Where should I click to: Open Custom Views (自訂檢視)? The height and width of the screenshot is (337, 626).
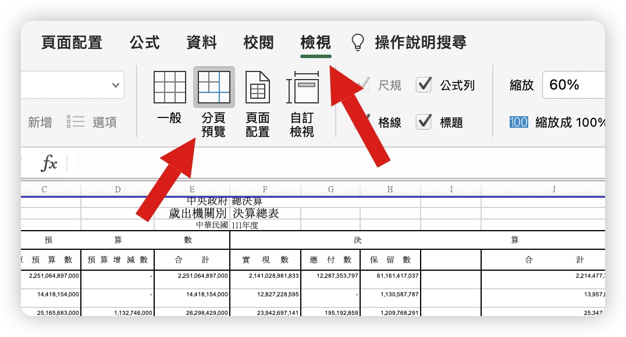click(x=302, y=103)
